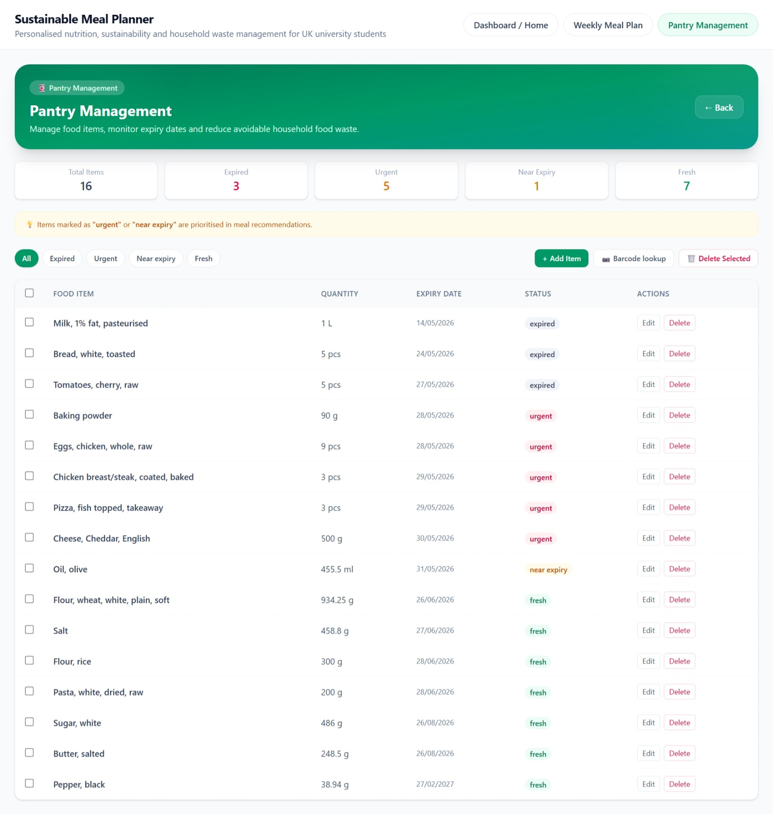The height and width of the screenshot is (814, 773).
Task: Open Barcode lookup
Action: [633, 258]
